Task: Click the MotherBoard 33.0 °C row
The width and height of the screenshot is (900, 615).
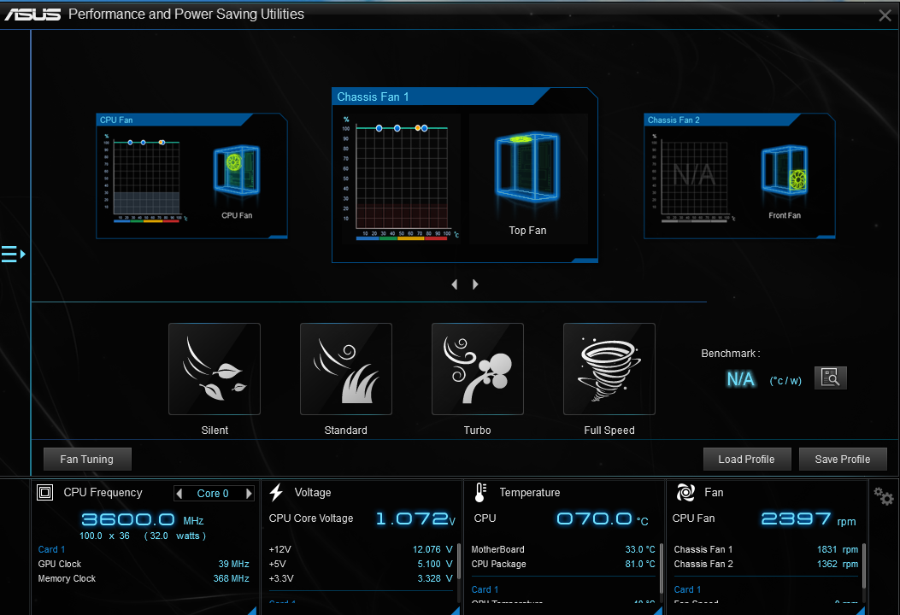Action: [563, 549]
